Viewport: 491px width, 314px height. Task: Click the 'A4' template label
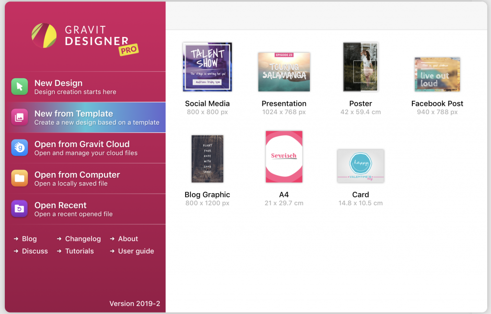click(x=284, y=195)
